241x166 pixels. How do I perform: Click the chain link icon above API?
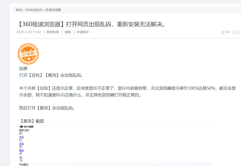tap(21, 153)
